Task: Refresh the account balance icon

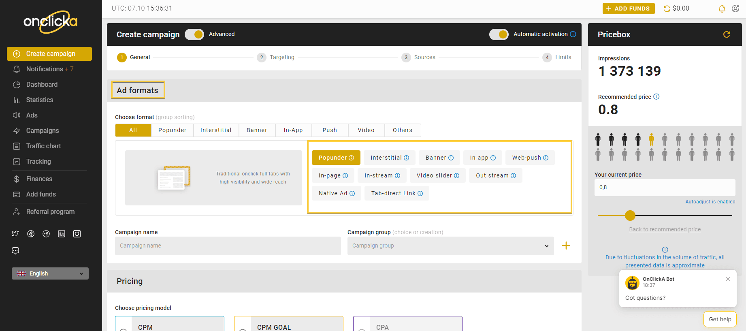Action: (x=667, y=9)
